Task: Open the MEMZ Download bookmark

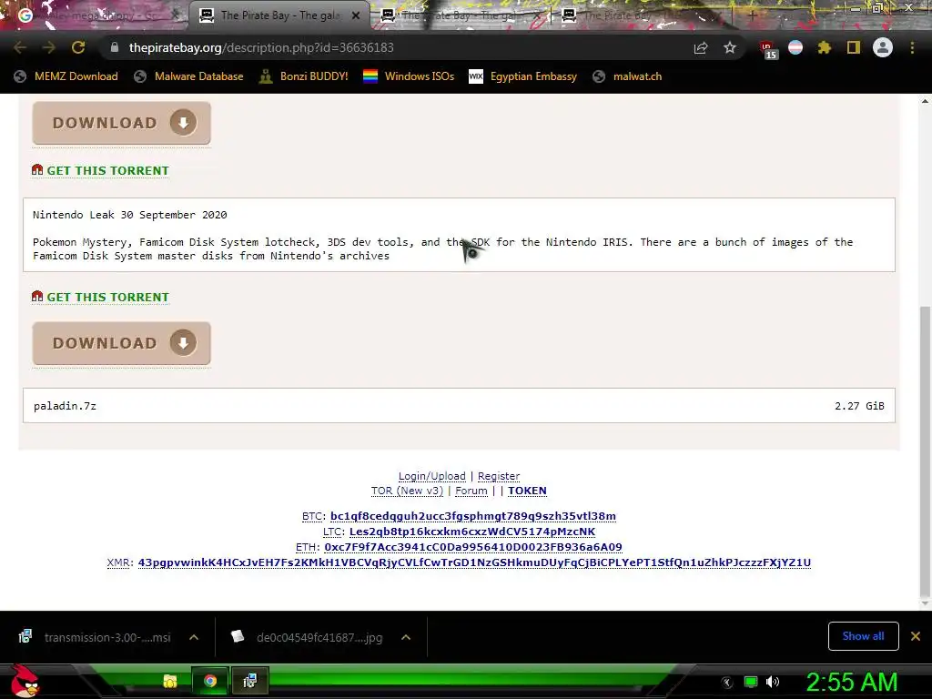Action: [x=66, y=76]
